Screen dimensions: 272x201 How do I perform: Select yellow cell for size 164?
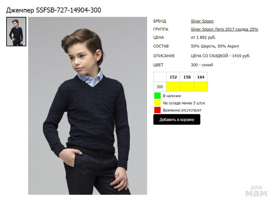pos(201,87)
